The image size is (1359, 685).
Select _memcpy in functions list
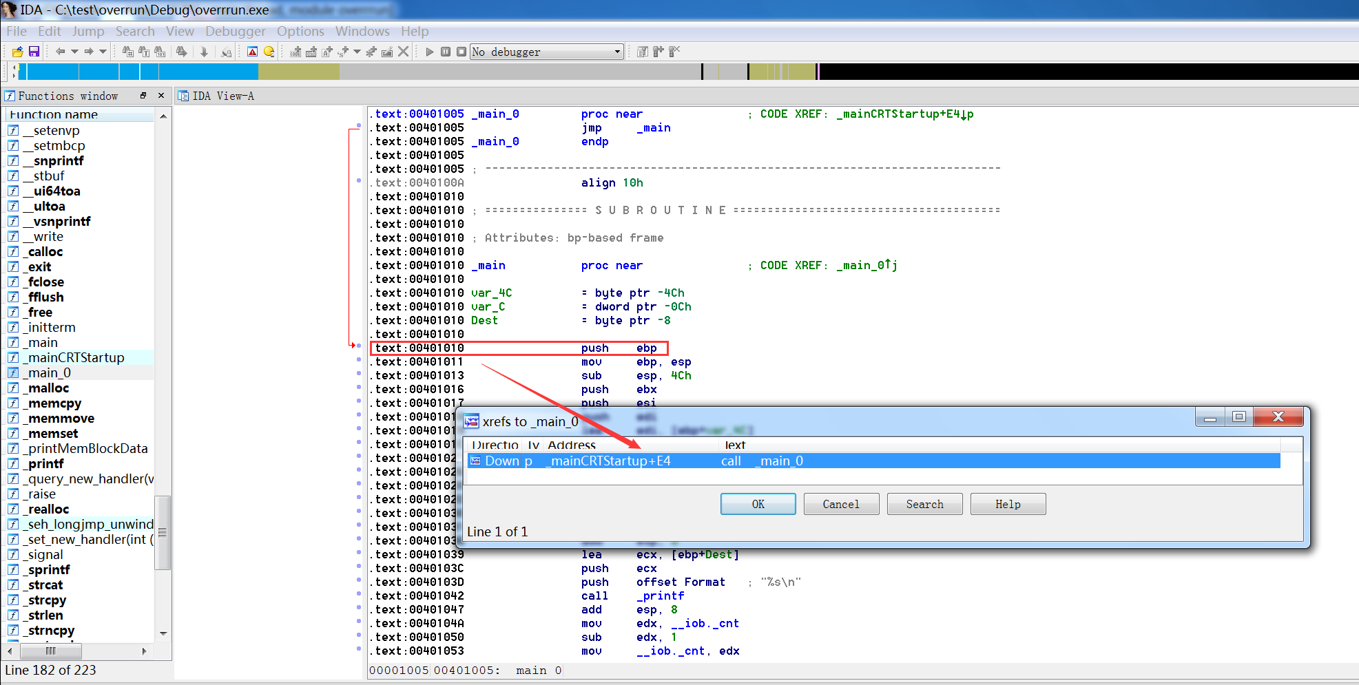pyautogui.click(x=80, y=403)
